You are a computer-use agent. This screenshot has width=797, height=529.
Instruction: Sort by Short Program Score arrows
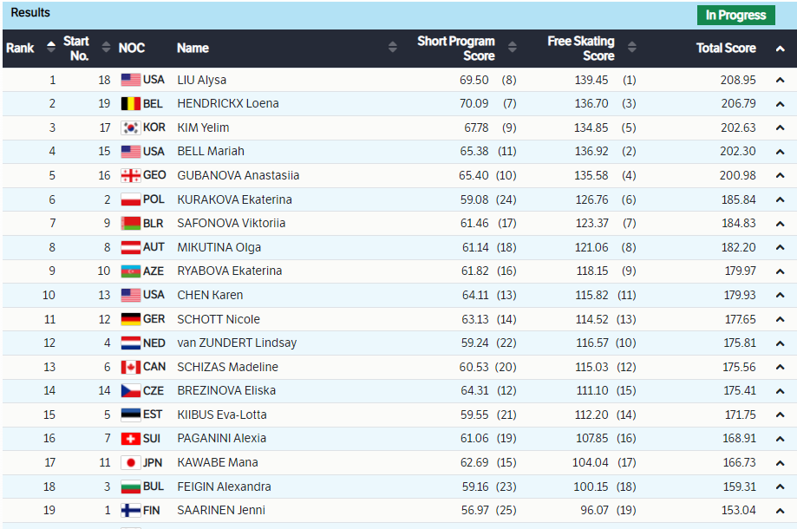click(x=512, y=48)
